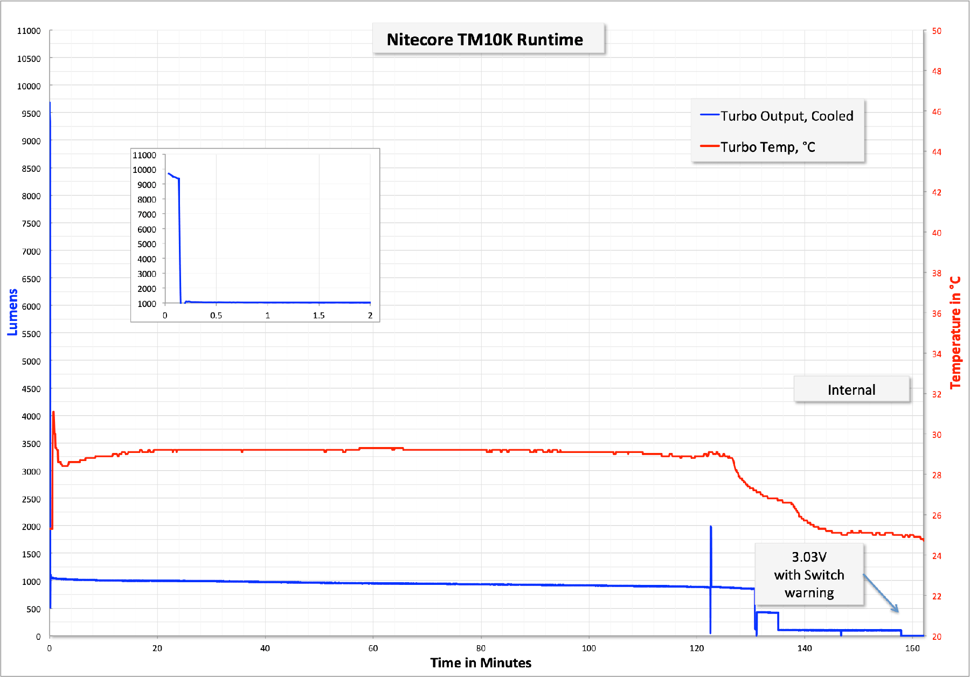Click the blue line swatch in legend

pos(710,115)
